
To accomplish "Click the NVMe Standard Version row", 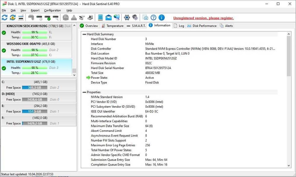I will click(x=179, y=97).
